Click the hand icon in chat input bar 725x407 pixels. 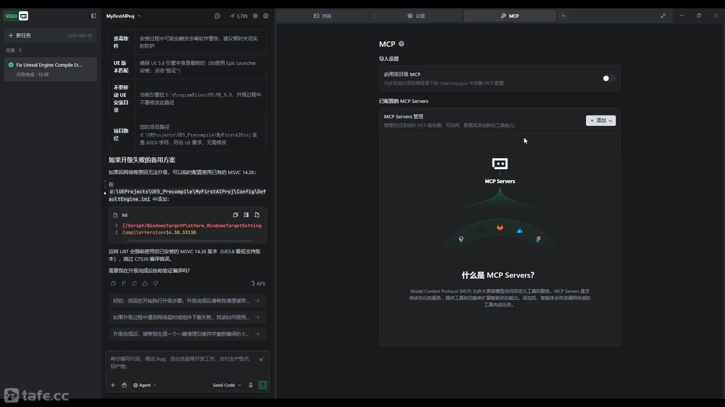pyautogui.click(x=124, y=385)
